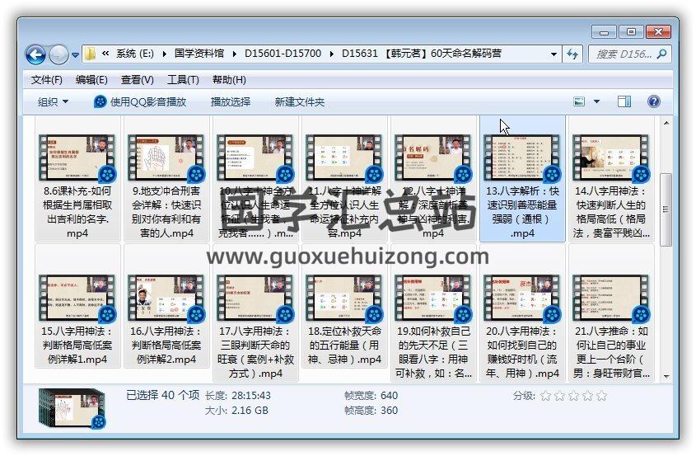Click file name 18.定位补救天命的五行能量
Viewport: 696px width, 456px height.
(x=344, y=346)
